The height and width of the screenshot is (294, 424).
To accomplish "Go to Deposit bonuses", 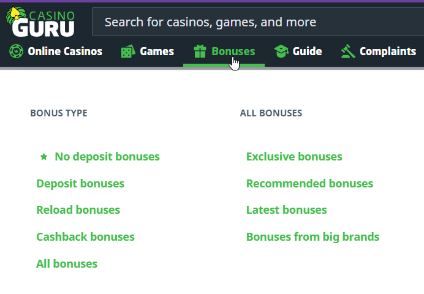I will (x=80, y=184).
